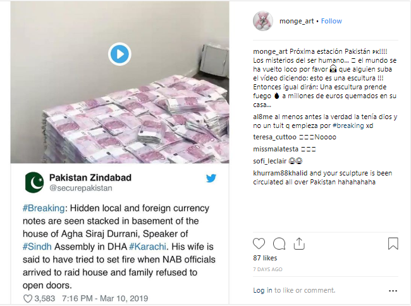Open the three-dot more options menu
The height and width of the screenshot is (306, 411).
[393, 291]
